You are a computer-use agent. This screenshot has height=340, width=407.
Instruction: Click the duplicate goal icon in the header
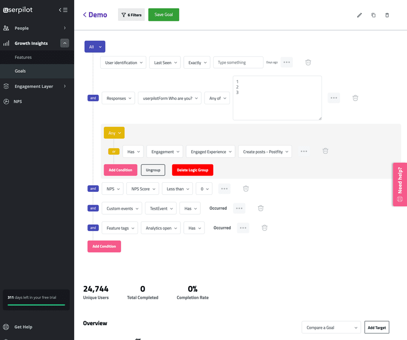[373, 15]
